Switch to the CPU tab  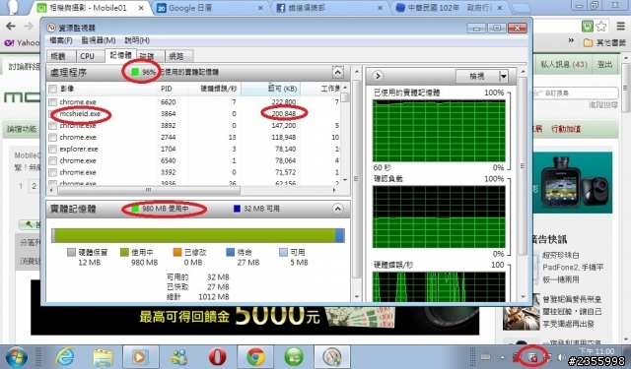[x=87, y=56]
